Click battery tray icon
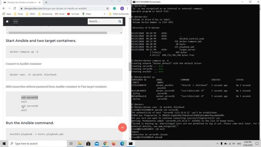This screenshot has width=261, height=147. coord(226,143)
